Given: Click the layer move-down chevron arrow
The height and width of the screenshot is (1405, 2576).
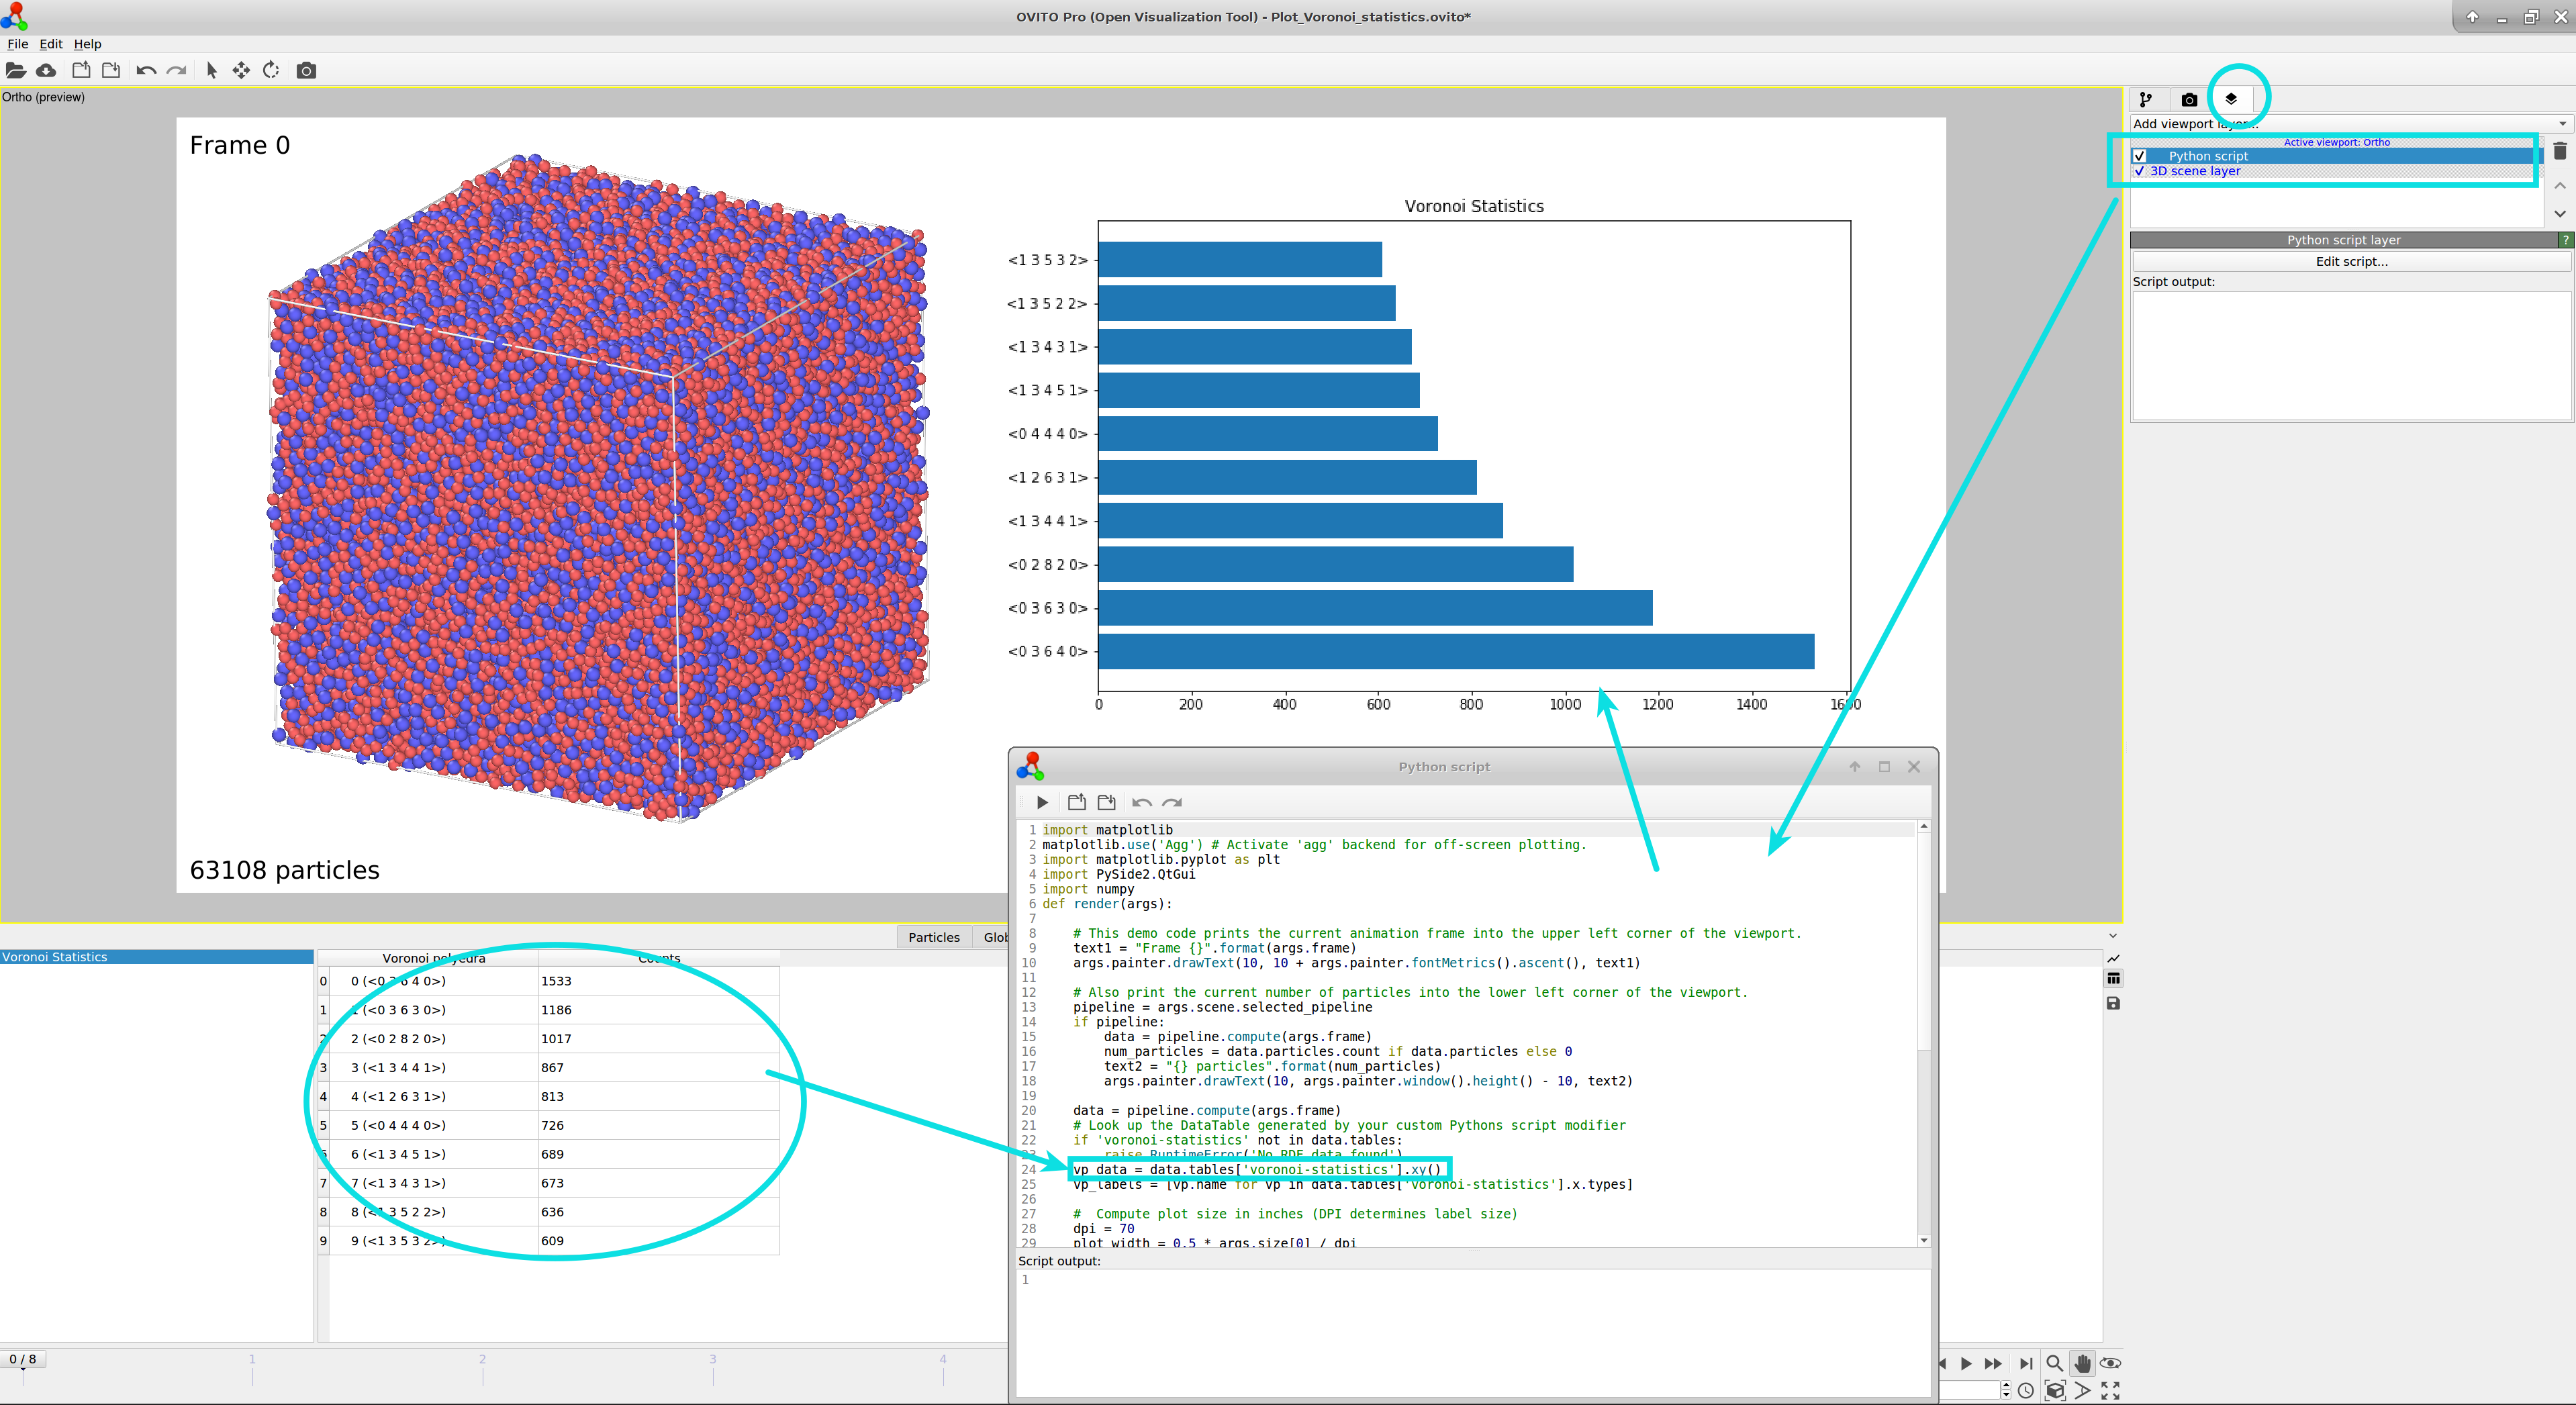Looking at the screenshot, I should [x=2560, y=213].
